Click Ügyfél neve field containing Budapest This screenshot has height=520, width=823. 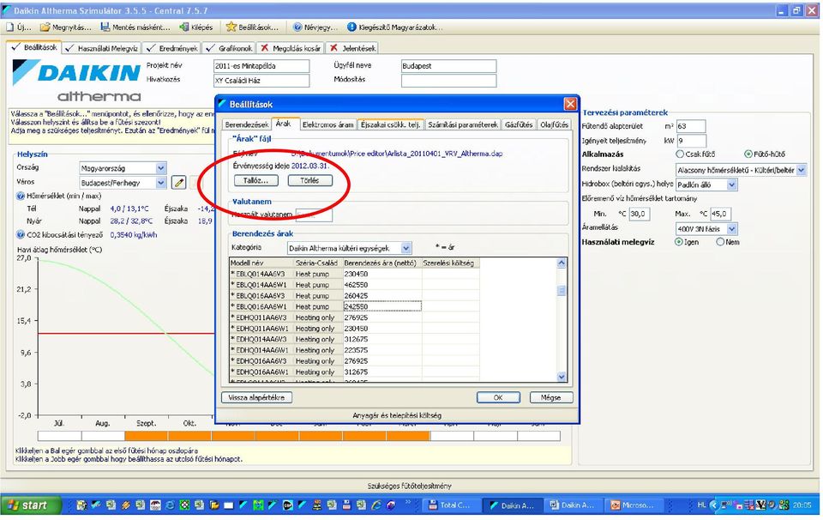coord(448,66)
